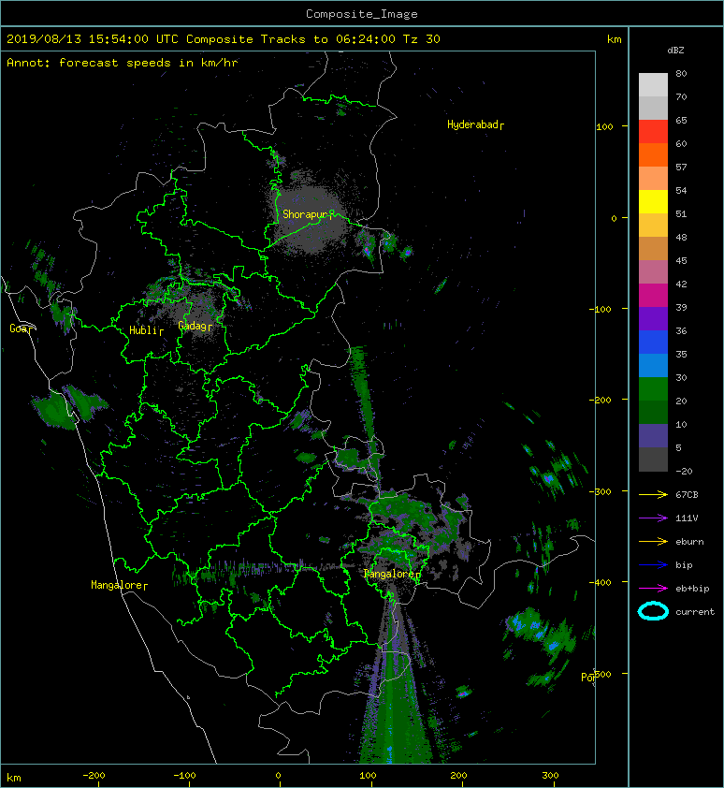The width and height of the screenshot is (724, 788).
Task: Click the purple 111V arrow legend icon
Action: pyautogui.click(x=653, y=518)
